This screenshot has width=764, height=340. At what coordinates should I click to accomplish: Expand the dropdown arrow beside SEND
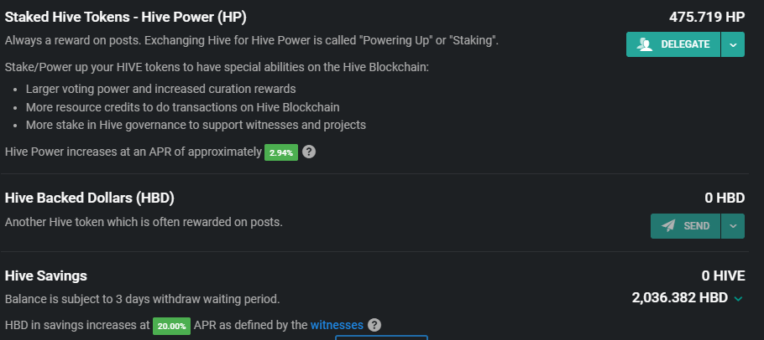733,226
